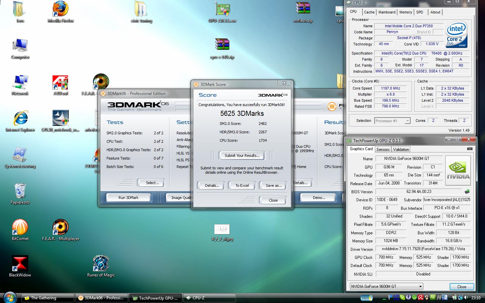Image resolution: width=485 pixels, height=303 pixels.
Task: Switch to the Mainboard tab in CPU-Z
Action: click(x=387, y=12)
